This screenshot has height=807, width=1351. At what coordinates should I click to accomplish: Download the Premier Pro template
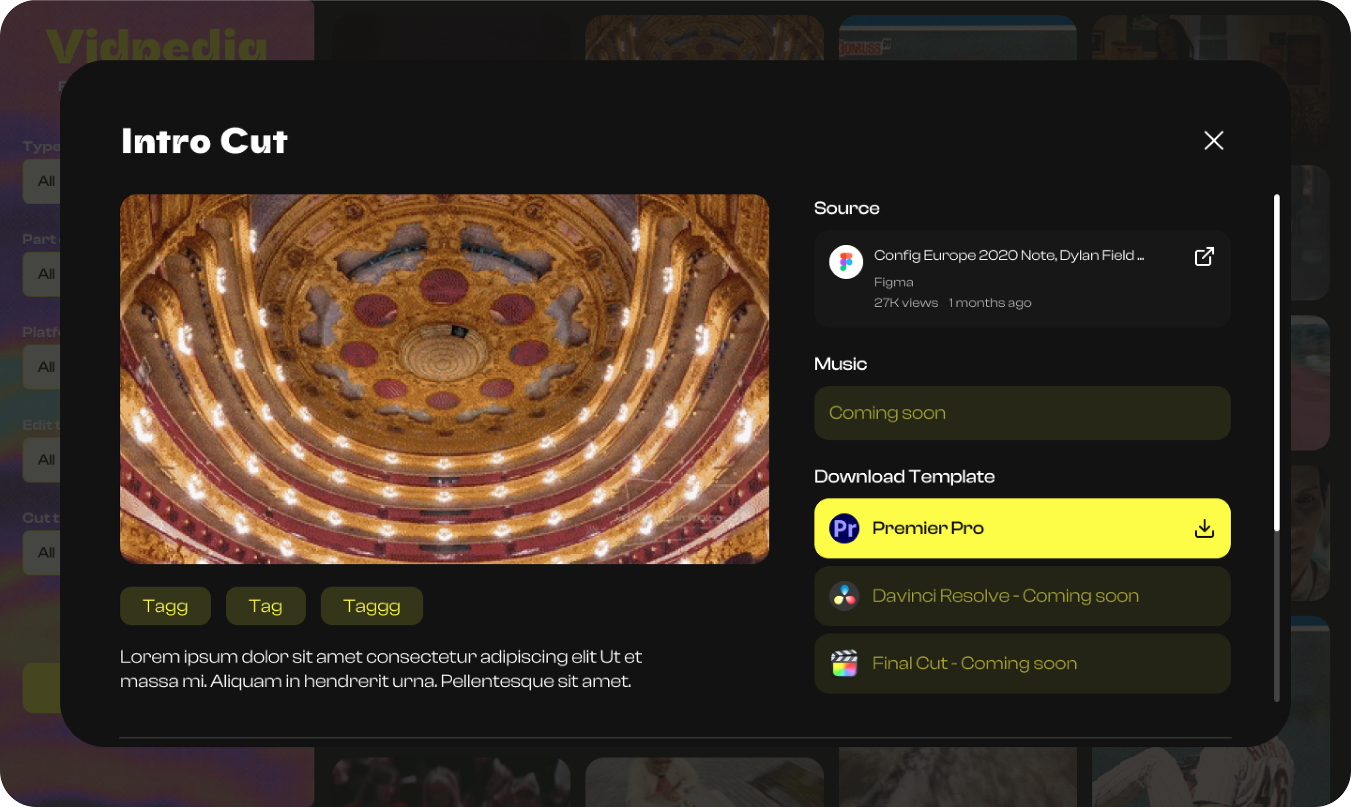[1022, 528]
